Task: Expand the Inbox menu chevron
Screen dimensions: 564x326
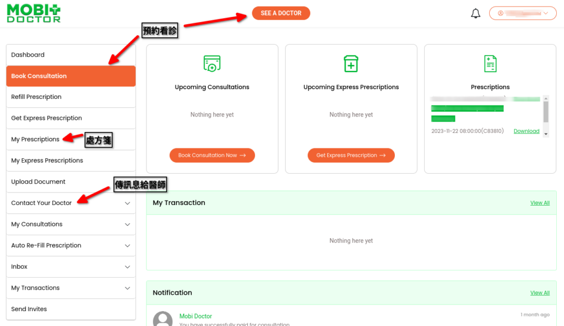Action: click(x=127, y=267)
